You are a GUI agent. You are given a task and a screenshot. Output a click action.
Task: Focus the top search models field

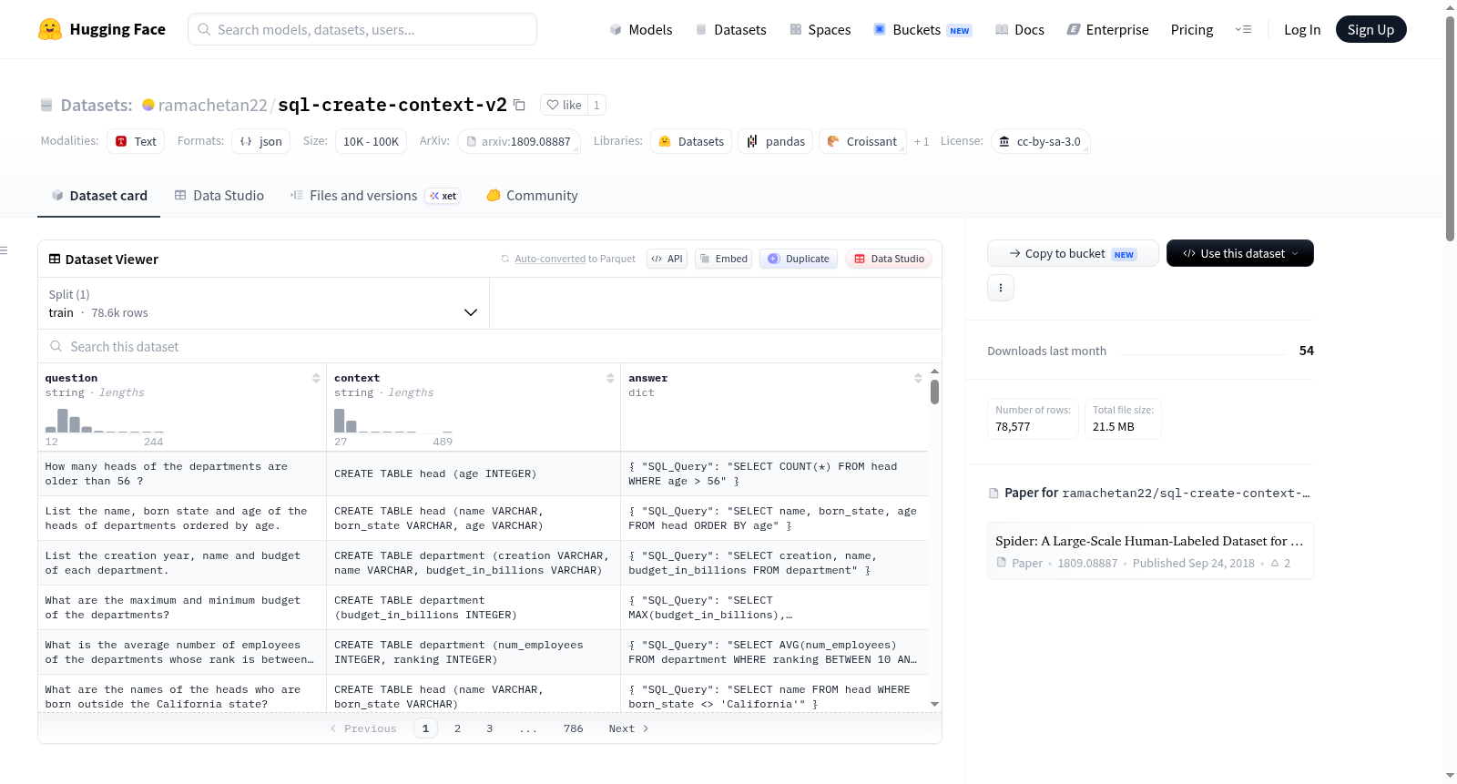point(362,29)
